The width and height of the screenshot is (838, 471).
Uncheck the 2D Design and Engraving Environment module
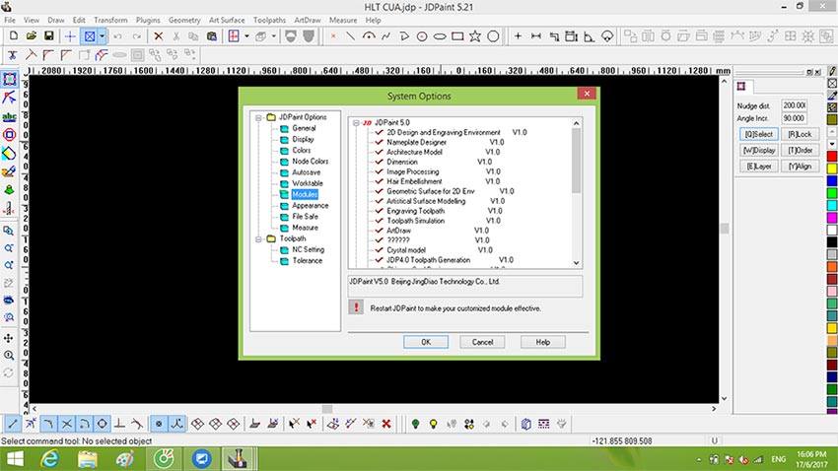[x=380, y=132]
